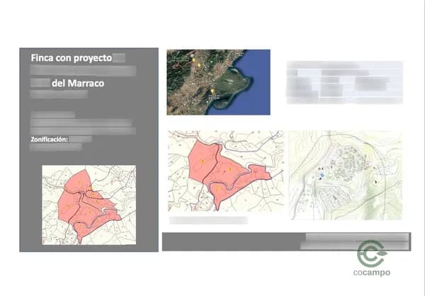Screen dimensions: 425x296
Task: Click the black arrow marker on topographic plan
Action: [x=375, y=181]
